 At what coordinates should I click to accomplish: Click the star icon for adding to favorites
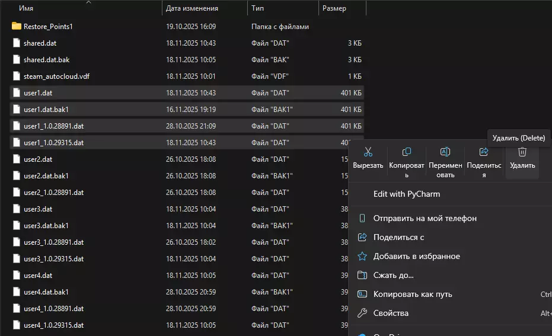(362, 257)
